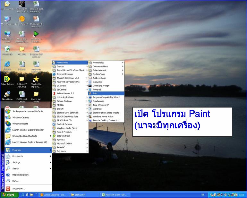The image size is (247, 198).
Task: Click the Program Compatibility Wizard icon
Action: pyautogui.click(x=90, y=97)
